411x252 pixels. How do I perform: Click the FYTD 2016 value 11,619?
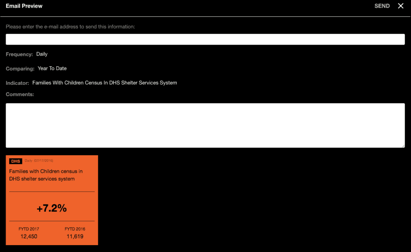75,236
